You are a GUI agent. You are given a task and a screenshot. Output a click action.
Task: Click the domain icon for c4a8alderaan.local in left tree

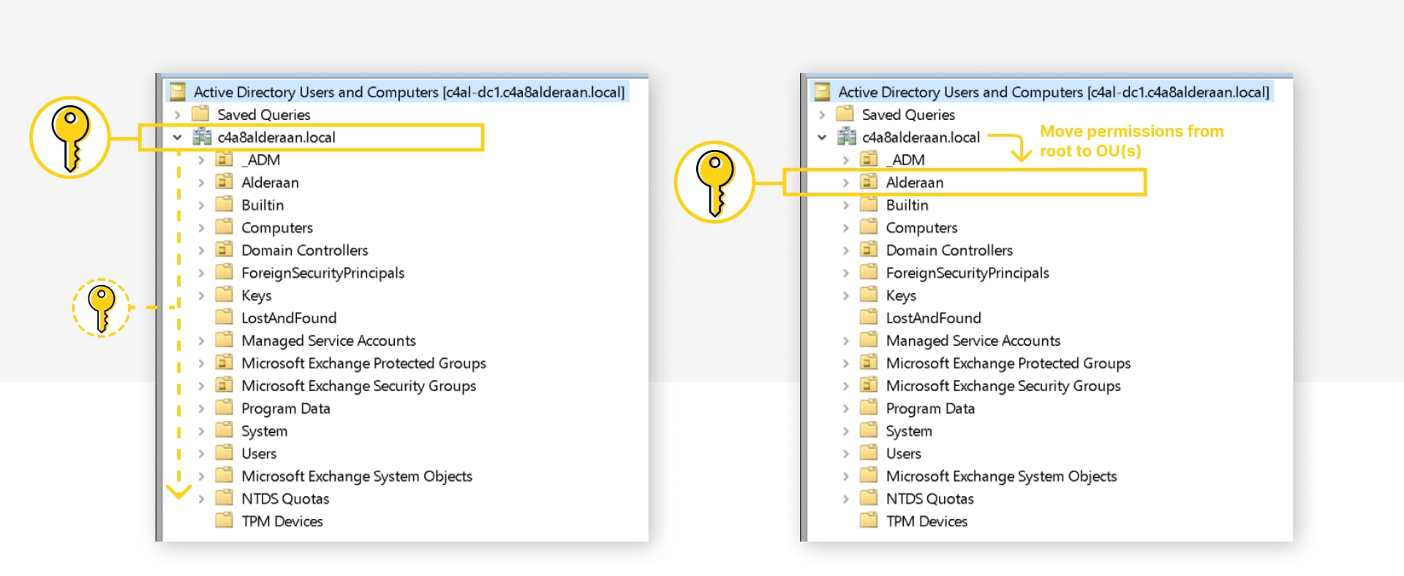202,137
